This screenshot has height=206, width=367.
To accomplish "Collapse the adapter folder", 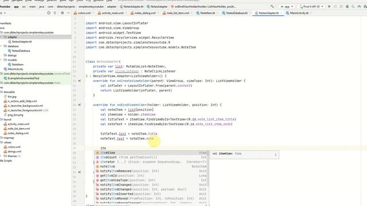I will (x=1, y=37).
